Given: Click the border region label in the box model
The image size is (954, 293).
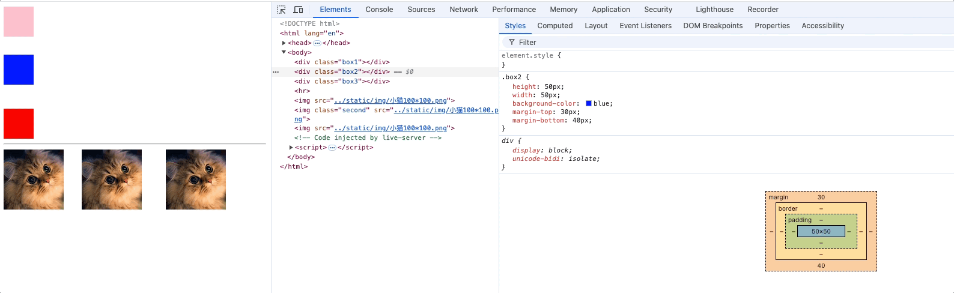Looking at the screenshot, I should tap(788, 209).
